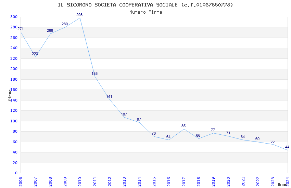The width and height of the screenshot is (291, 188).
Task: Select the x-axis year '2011'
Action: click(95, 182)
